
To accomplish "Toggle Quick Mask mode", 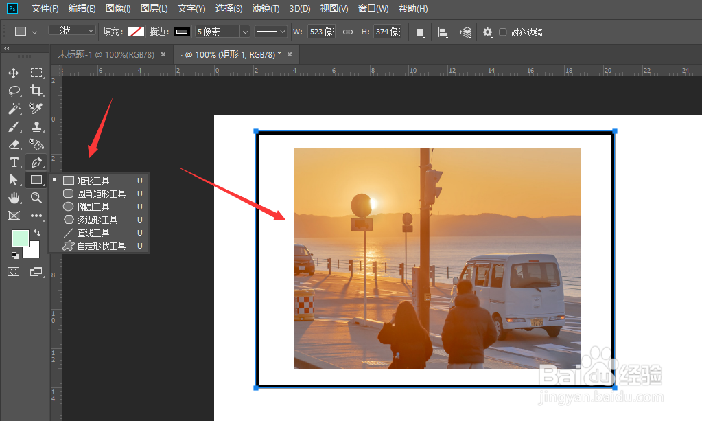I will point(14,272).
